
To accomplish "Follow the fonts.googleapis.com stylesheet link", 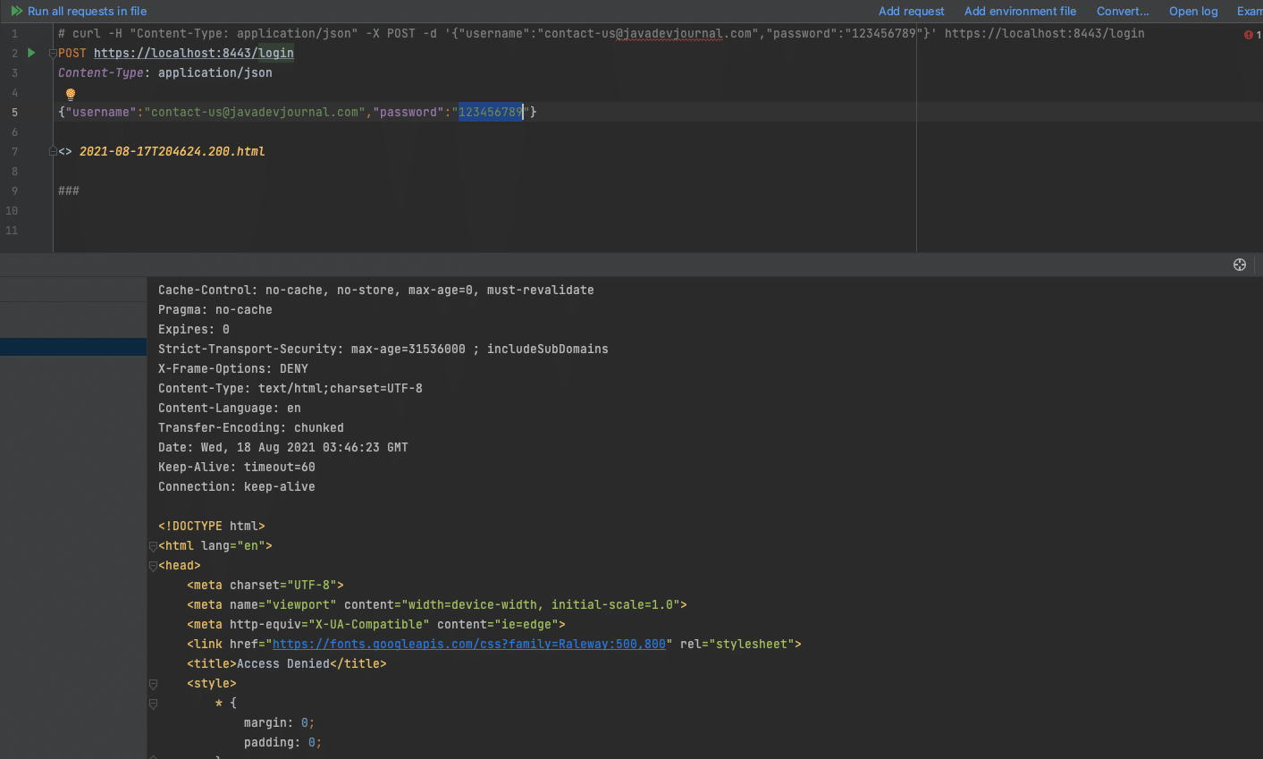I will tap(469, 644).
